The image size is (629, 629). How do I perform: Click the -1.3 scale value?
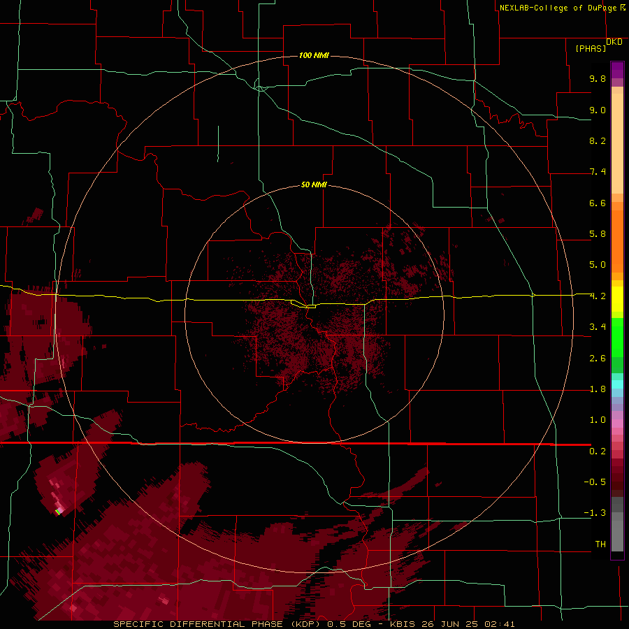595,513
